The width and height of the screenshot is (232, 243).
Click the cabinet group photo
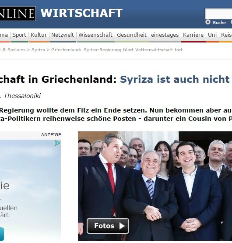(155, 186)
